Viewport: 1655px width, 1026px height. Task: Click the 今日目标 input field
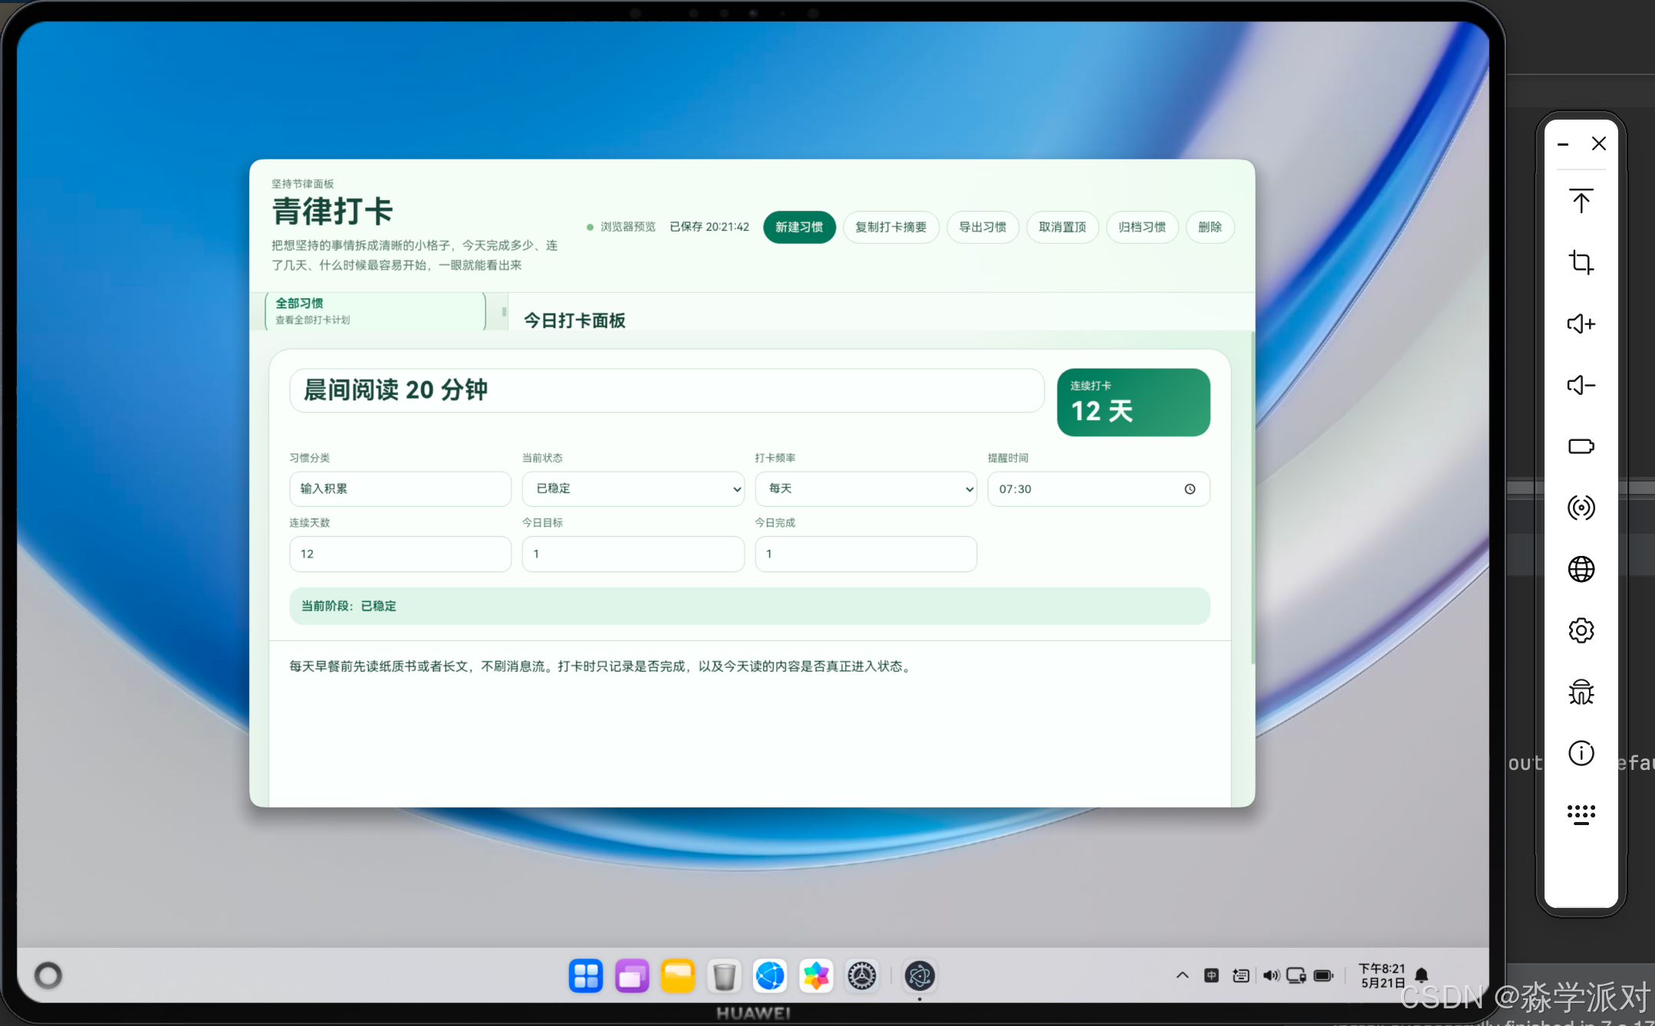click(633, 554)
